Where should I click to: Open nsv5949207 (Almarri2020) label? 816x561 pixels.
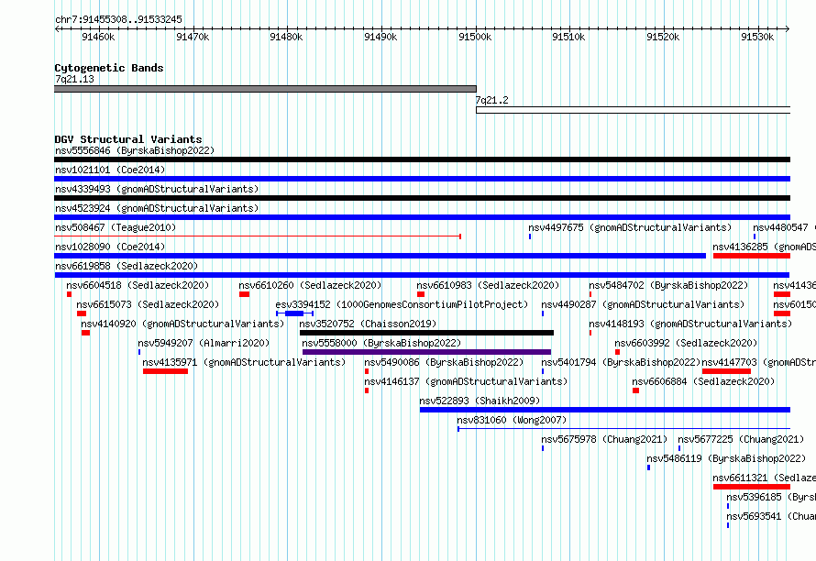(x=204, y=343)
